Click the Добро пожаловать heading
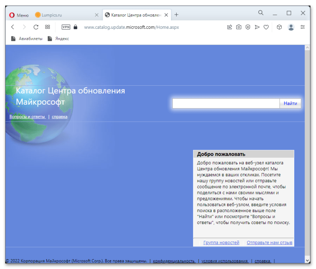The image size is (316, 269). pos(221,154)
